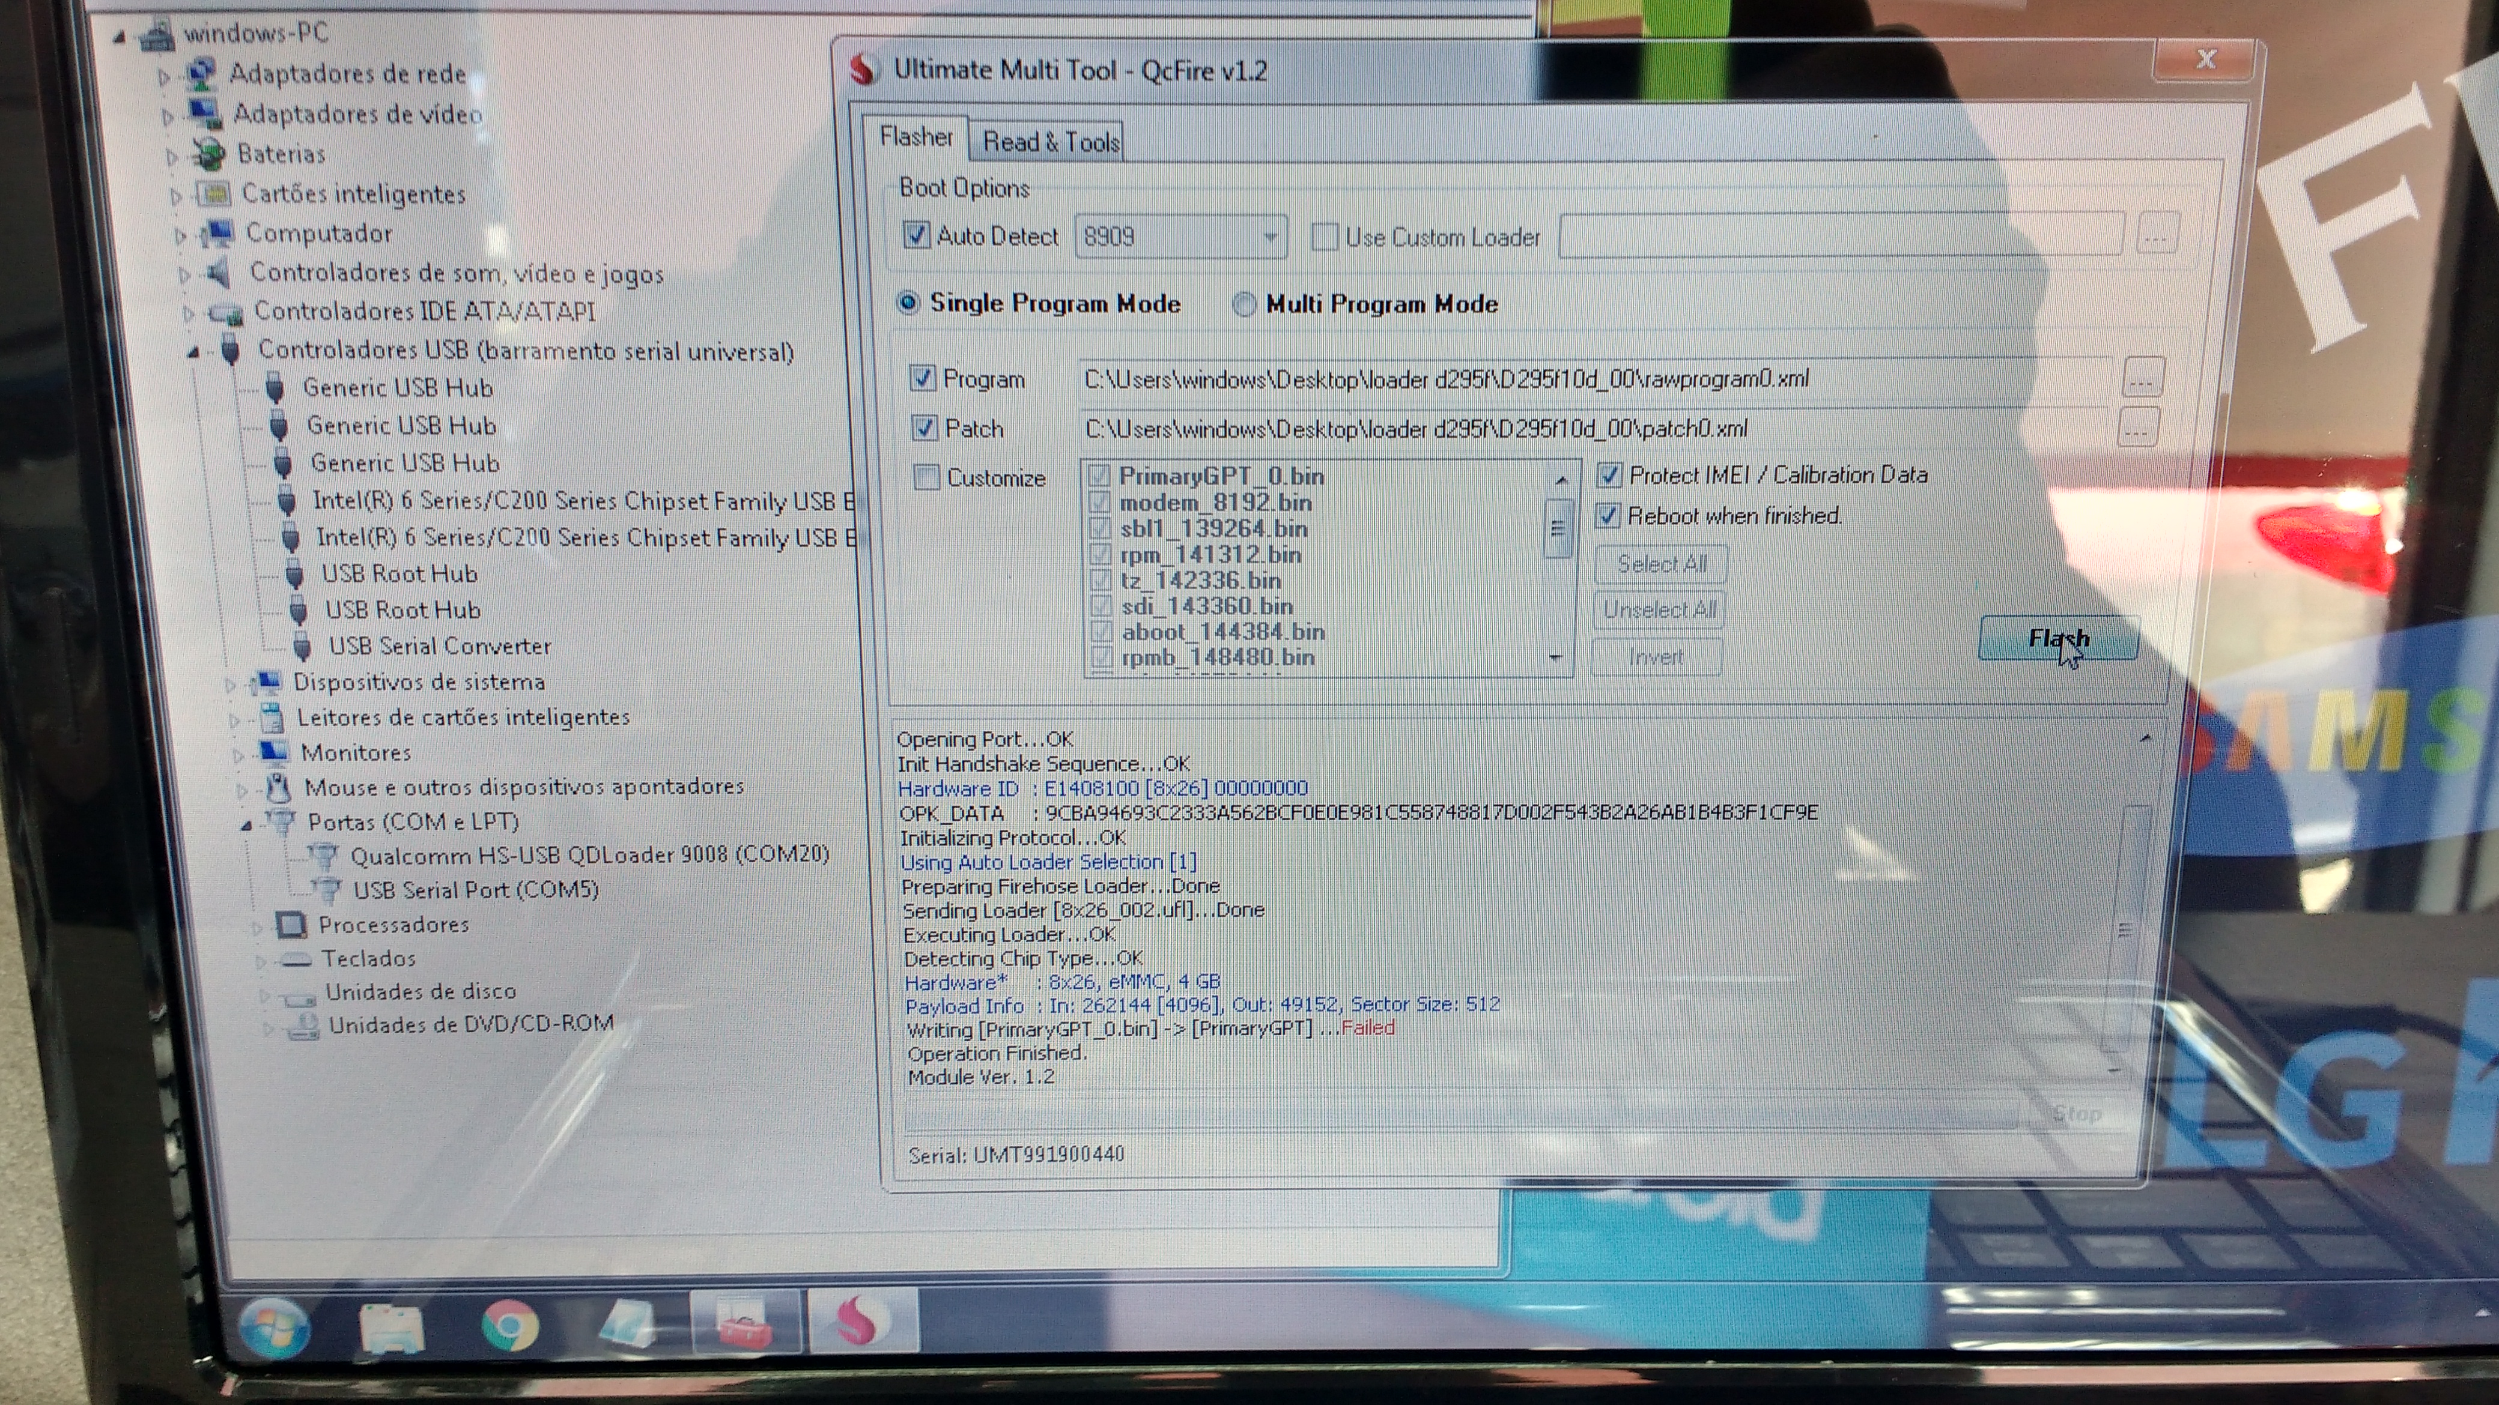
Task: Click the file list scroll down arrow
Action: pos(1555,659)
